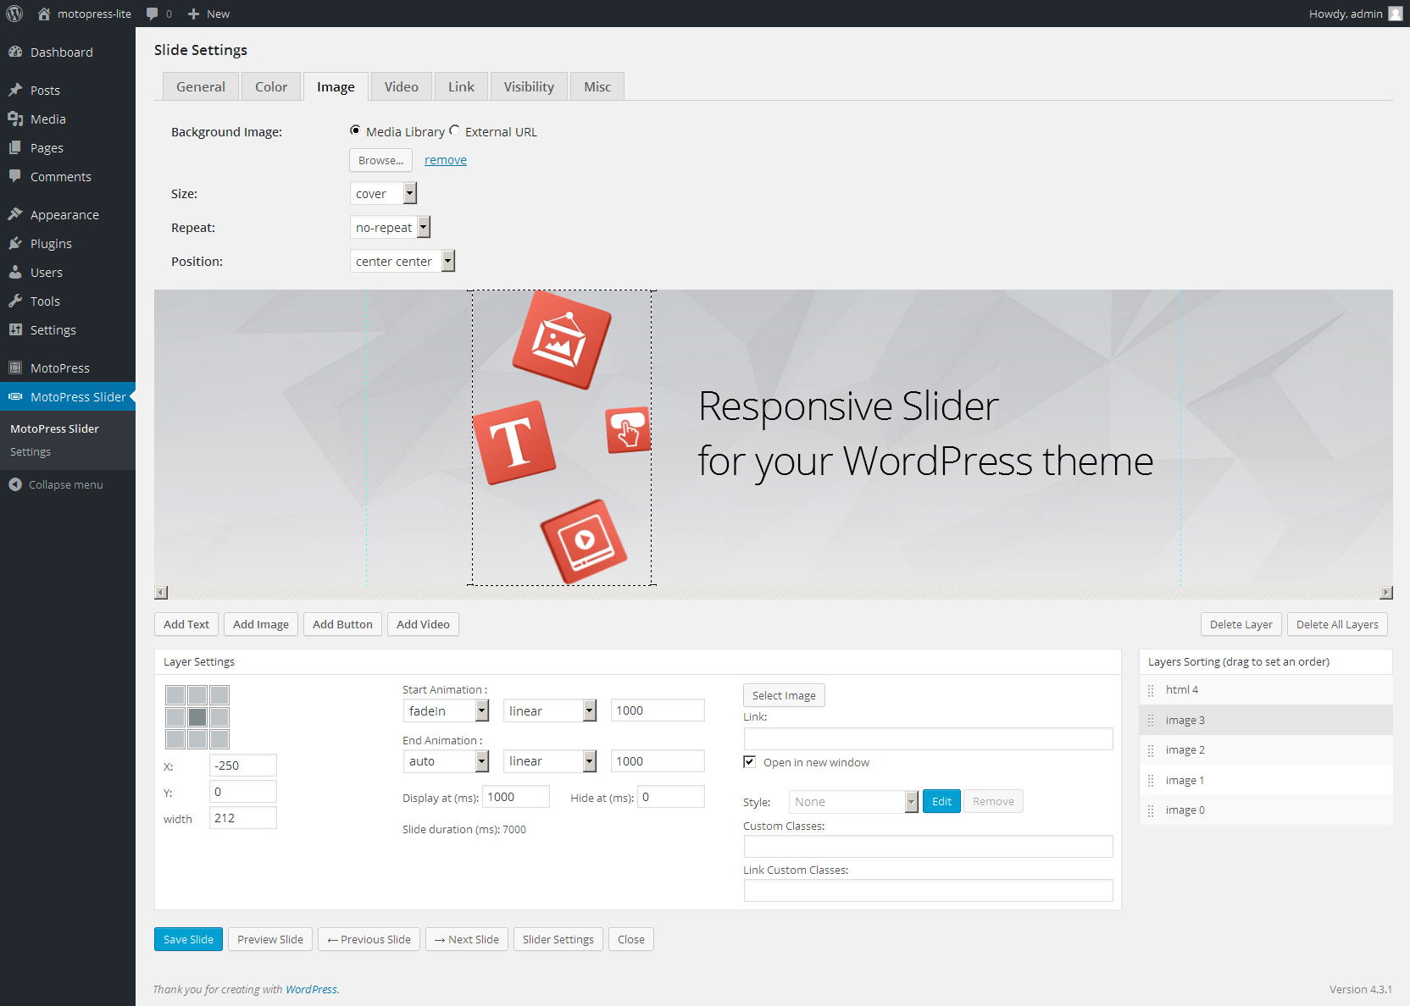
Task: Set alignment to top-center grid cell
Action: (x=197, y=695)
